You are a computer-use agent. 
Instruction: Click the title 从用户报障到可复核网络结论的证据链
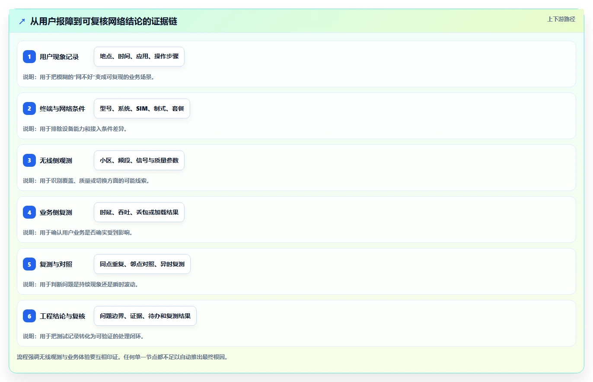[x=104, y=22]
